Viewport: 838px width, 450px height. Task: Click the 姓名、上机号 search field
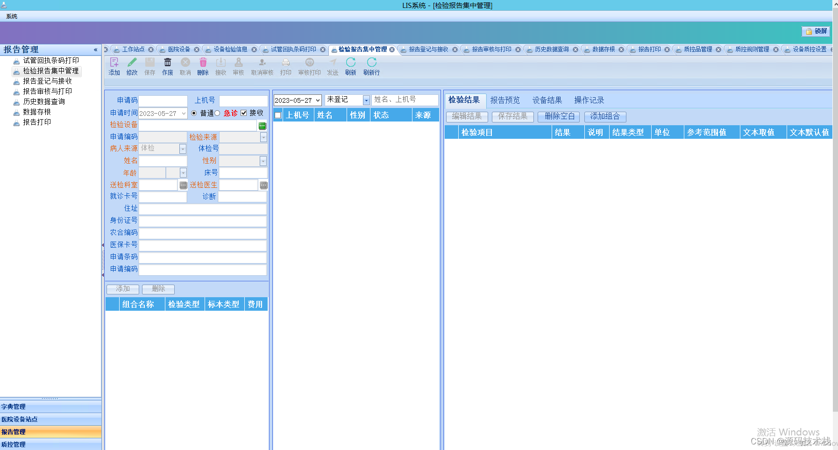[x=405, y=100]
